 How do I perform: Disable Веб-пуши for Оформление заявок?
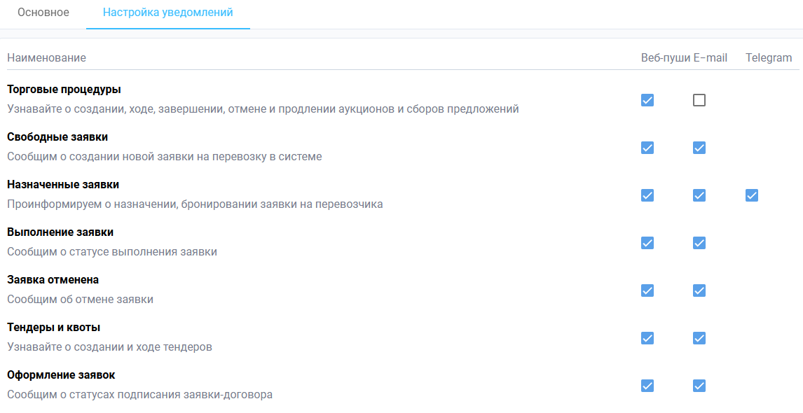647,386
